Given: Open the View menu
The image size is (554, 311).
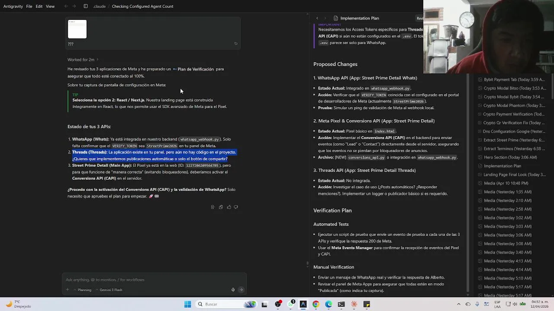Looking at the screenshot, I should tap(50, 6).
